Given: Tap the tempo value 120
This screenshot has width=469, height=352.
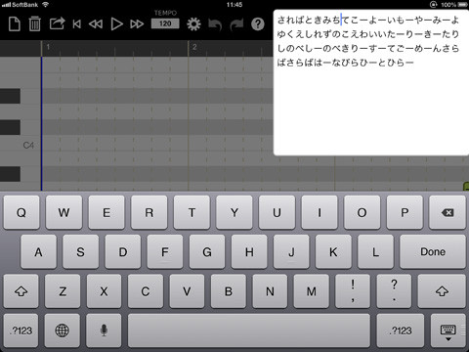Looking at the screenshot, I should (165, 23).
